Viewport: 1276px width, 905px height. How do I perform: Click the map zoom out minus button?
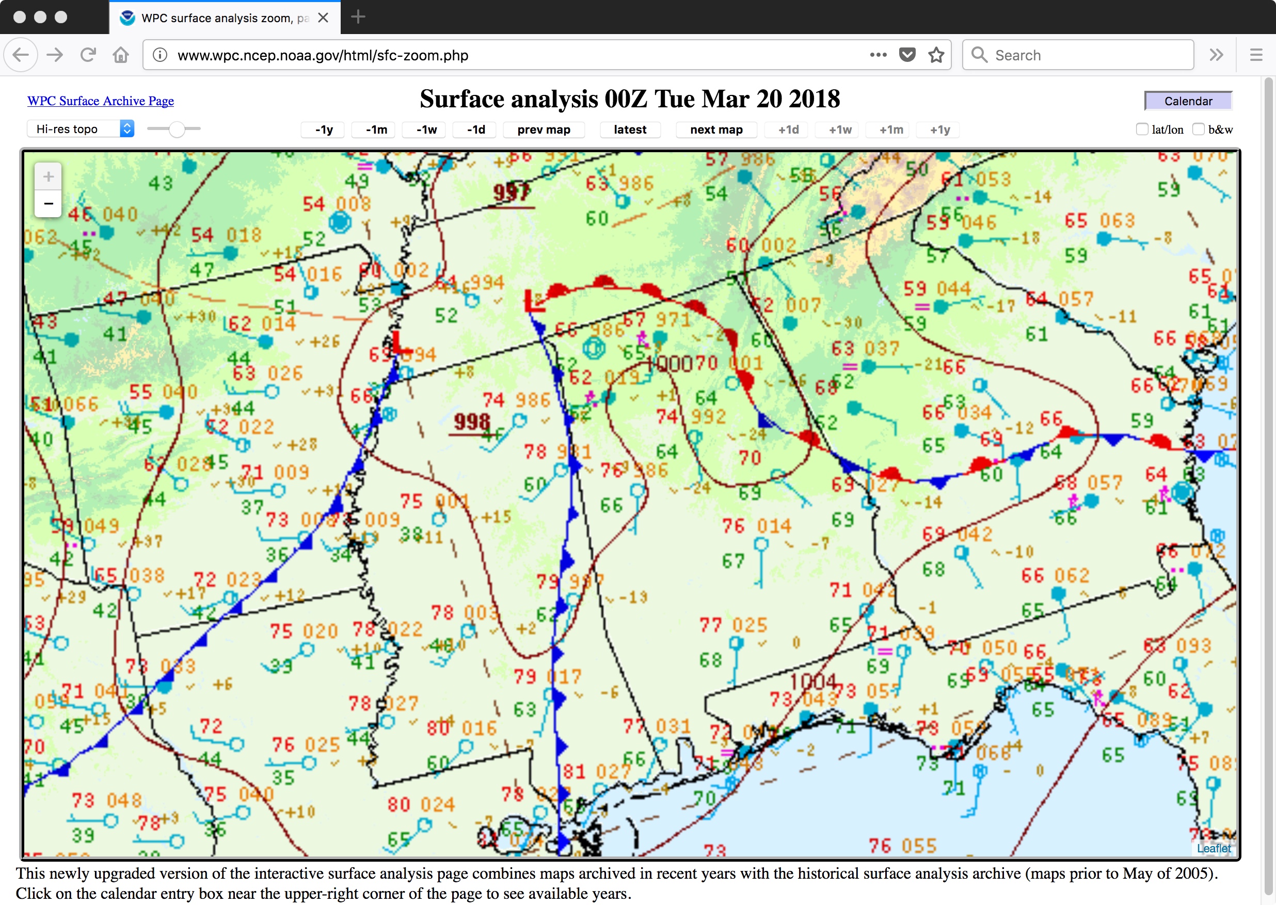pos(49,203)
